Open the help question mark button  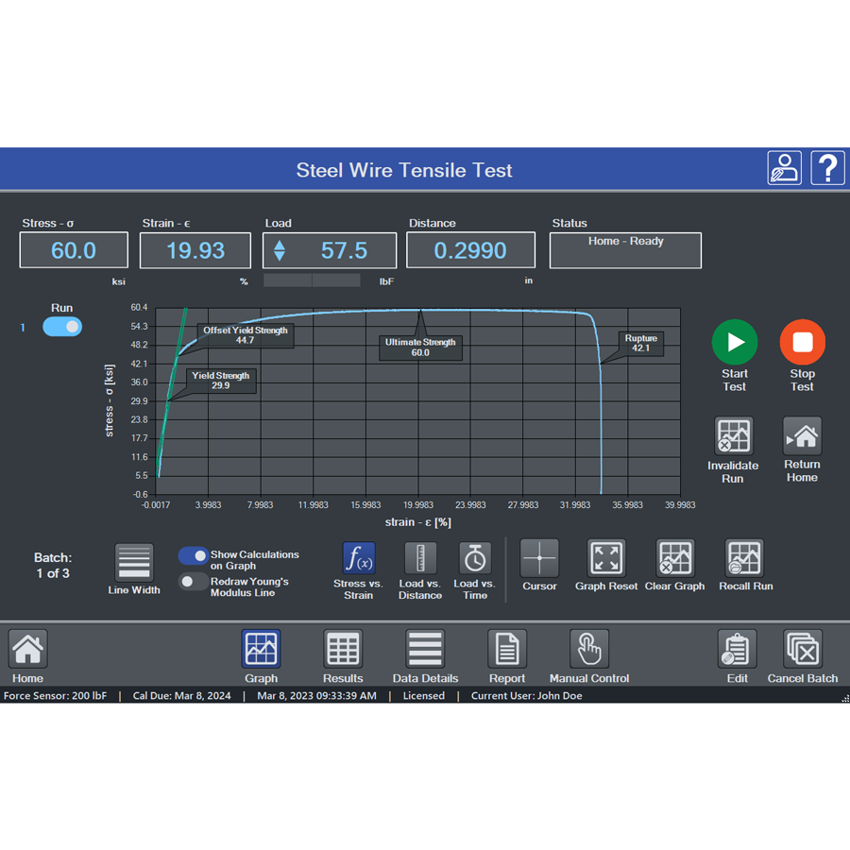827,168
